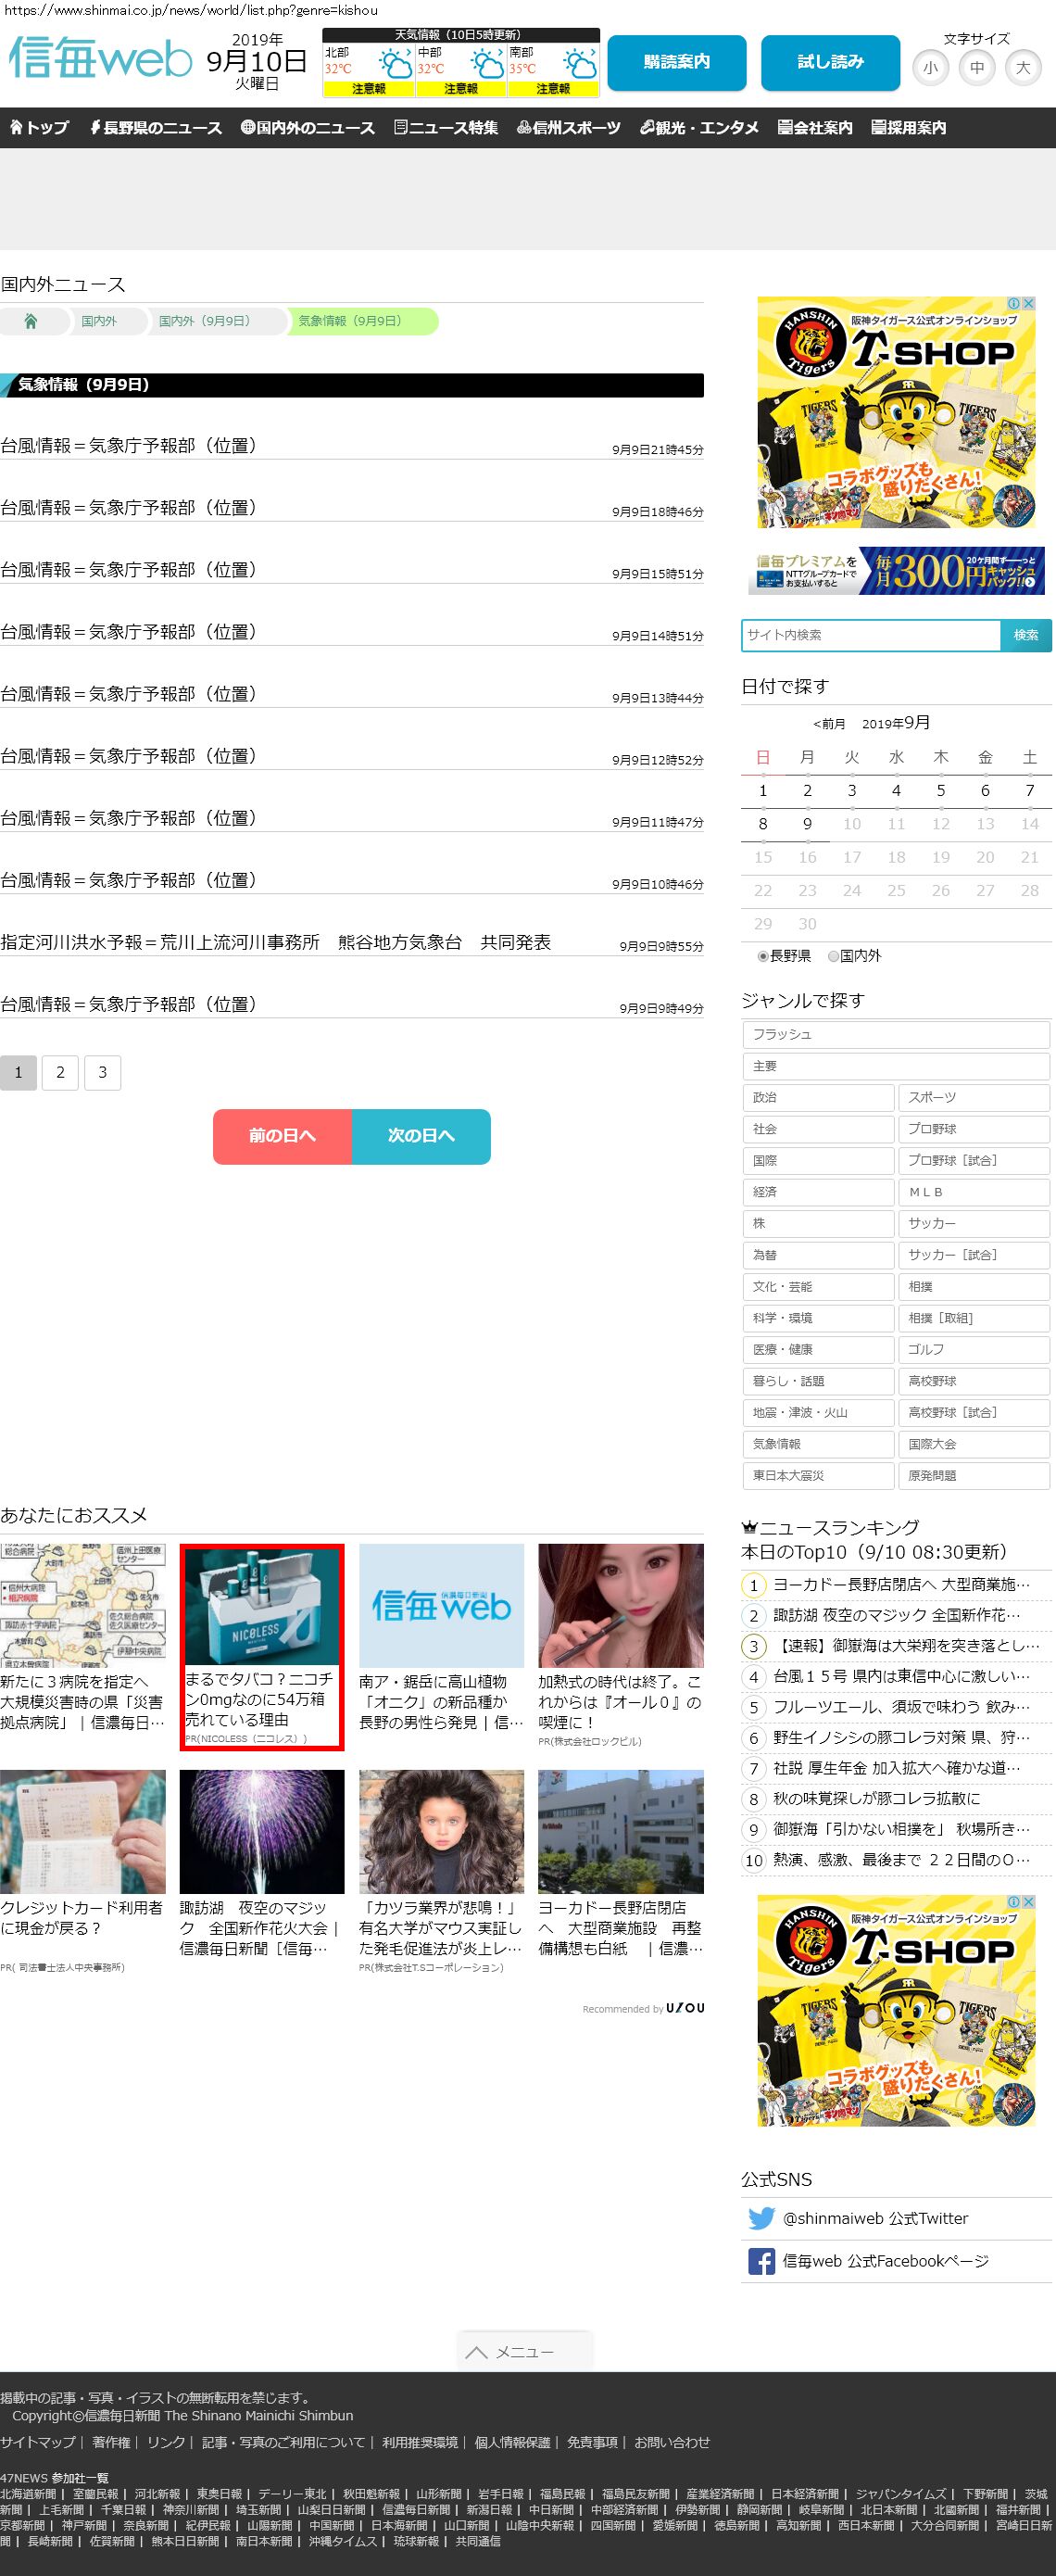
Task: Open the official Twitter icon link
Action: (761, 2218)
